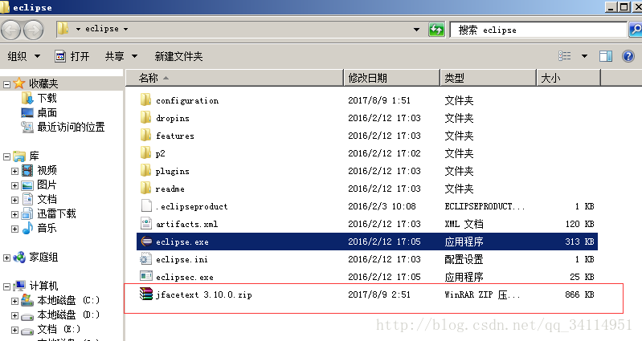This screenshot has width=642, height=341.
Task: Click the change view icon
Action: click(x=565, y=56)
